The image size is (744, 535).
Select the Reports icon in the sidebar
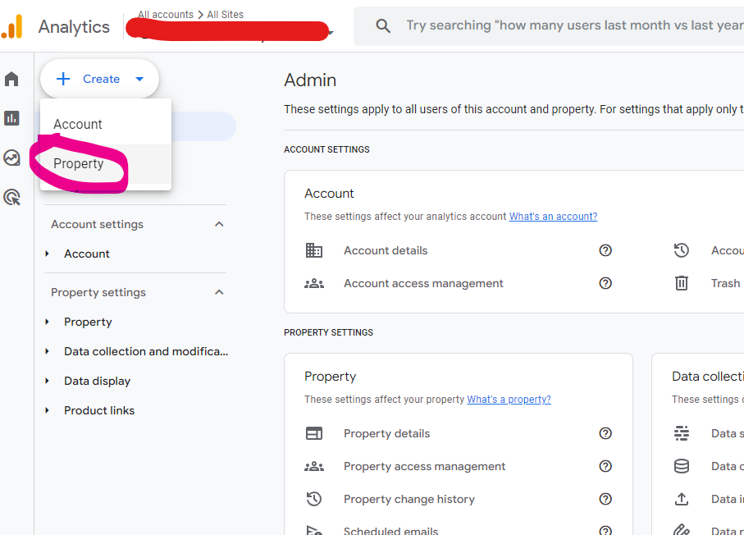[x=11, y=117]
